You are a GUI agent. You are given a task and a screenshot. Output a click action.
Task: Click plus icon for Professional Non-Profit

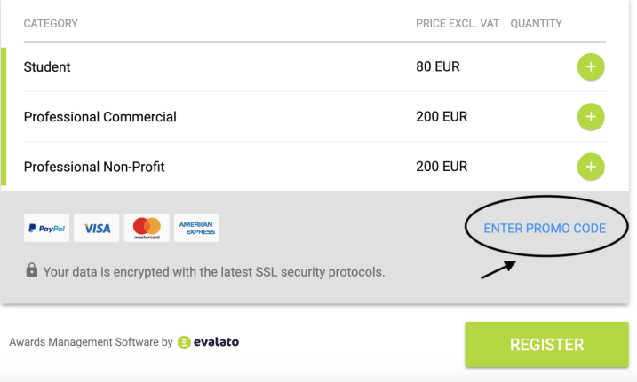[x=590, y=166]
